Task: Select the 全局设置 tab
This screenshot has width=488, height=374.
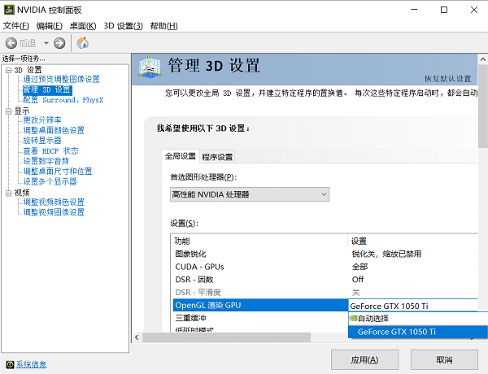Action: pyautogui.click(x=181, y=156)
